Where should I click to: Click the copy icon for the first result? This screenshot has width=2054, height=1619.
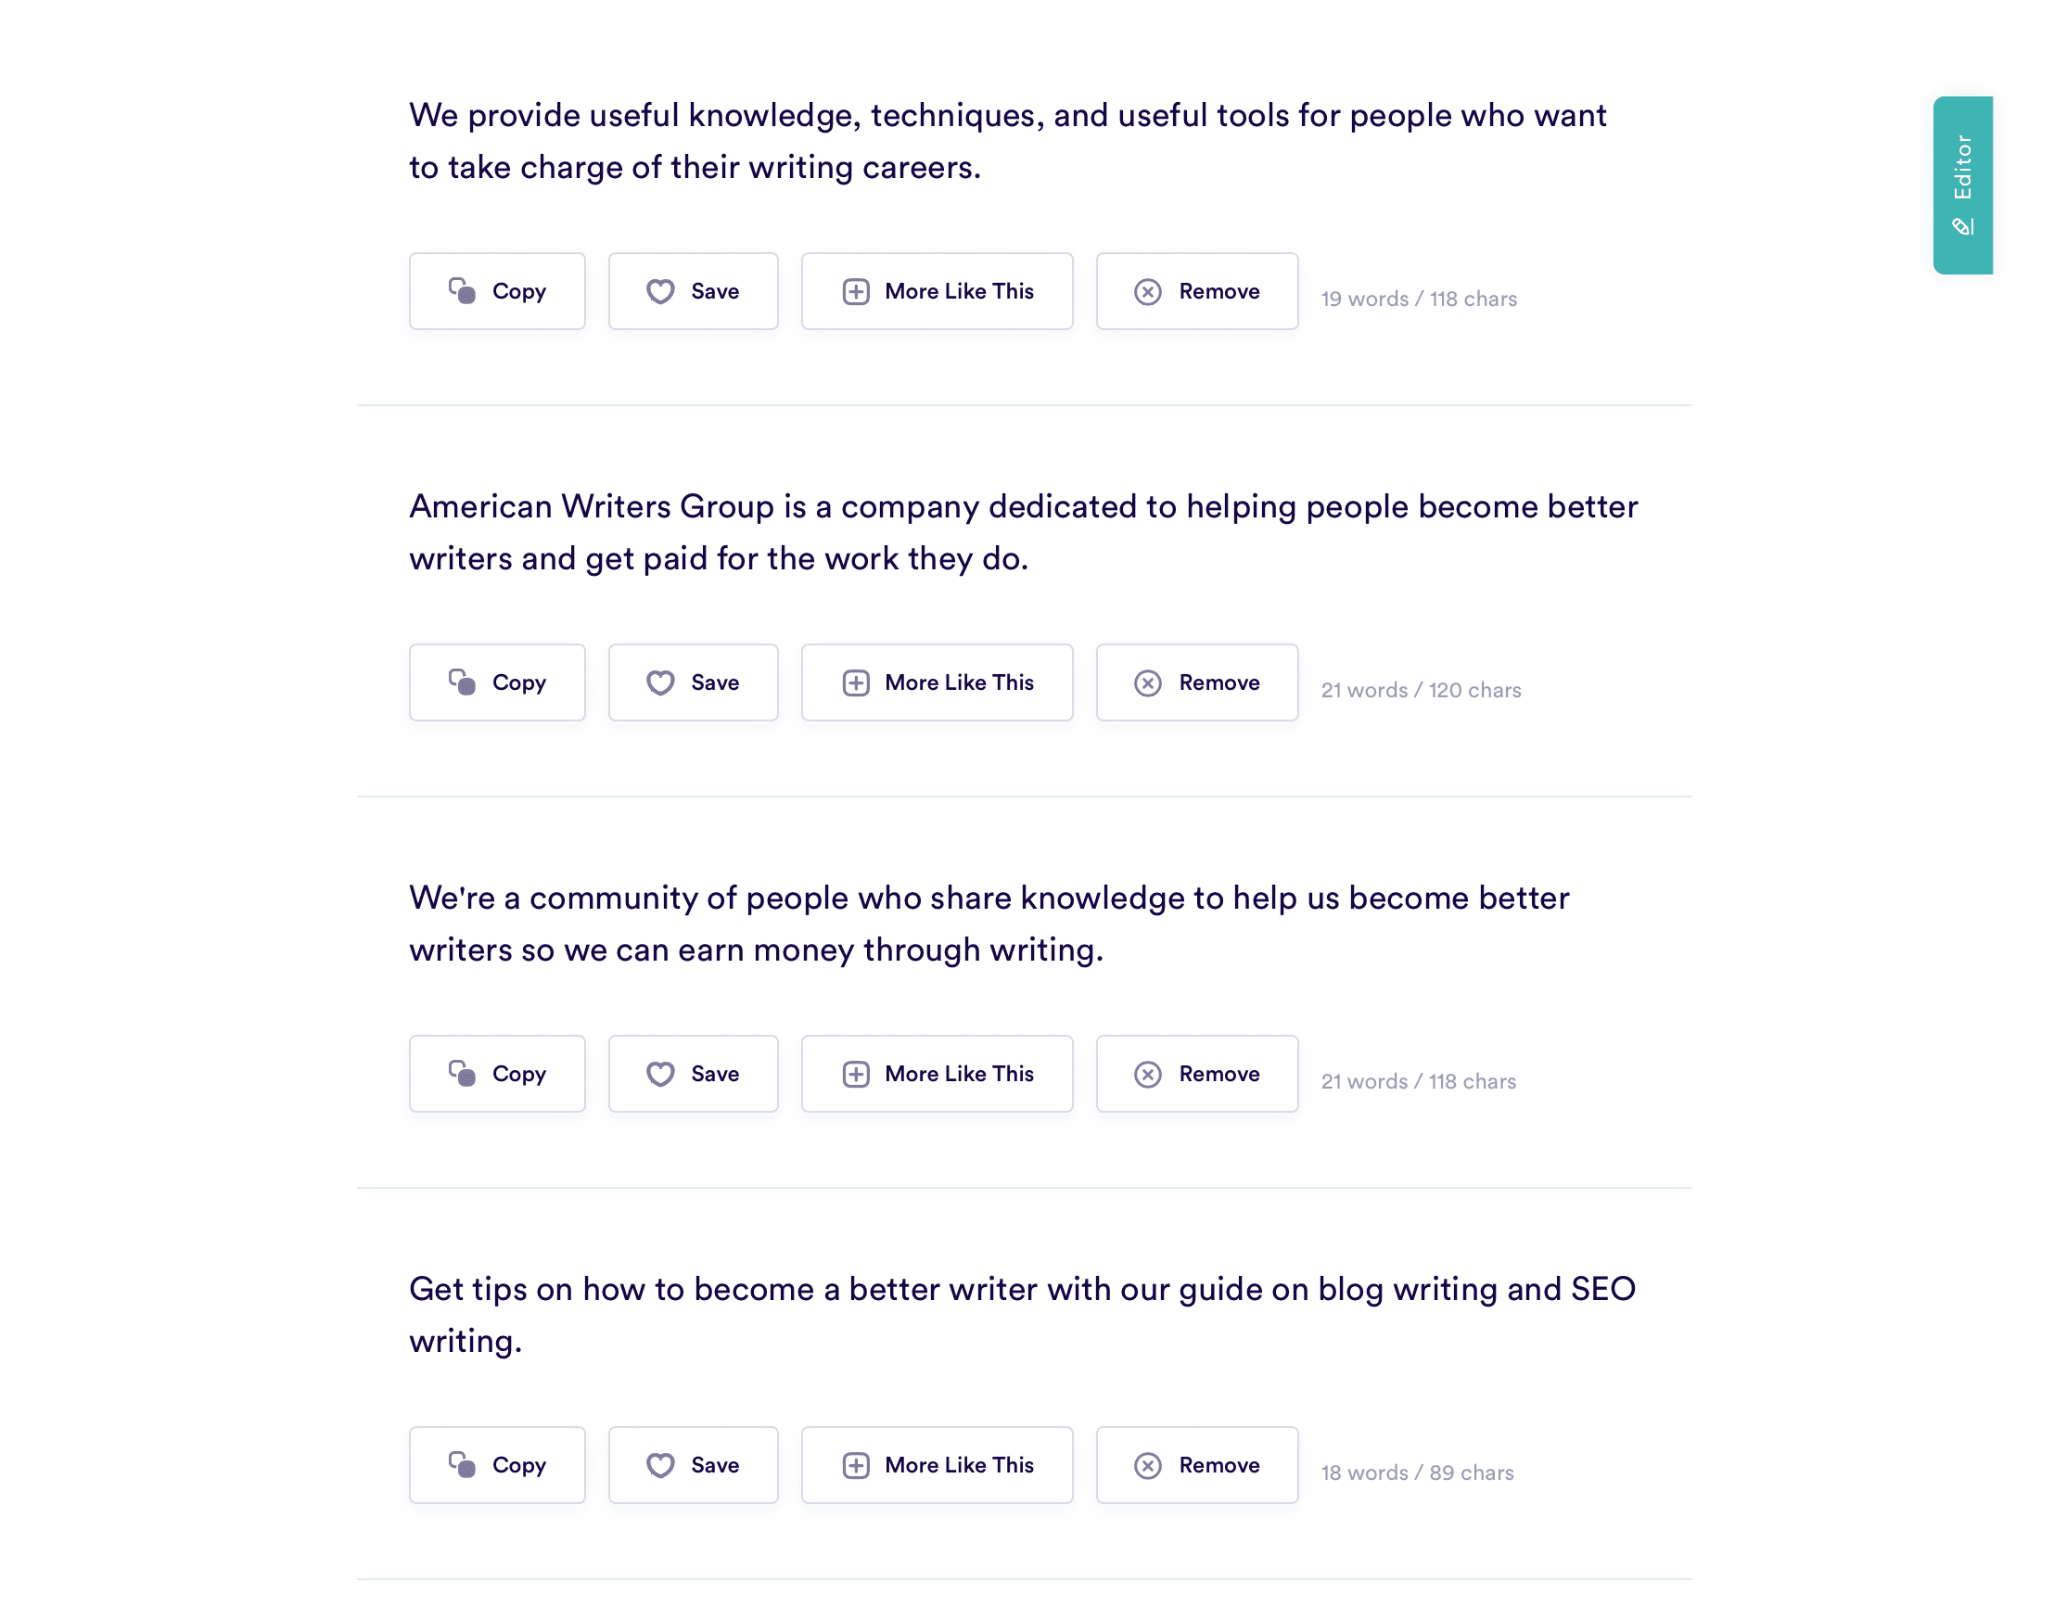point(462,291)
